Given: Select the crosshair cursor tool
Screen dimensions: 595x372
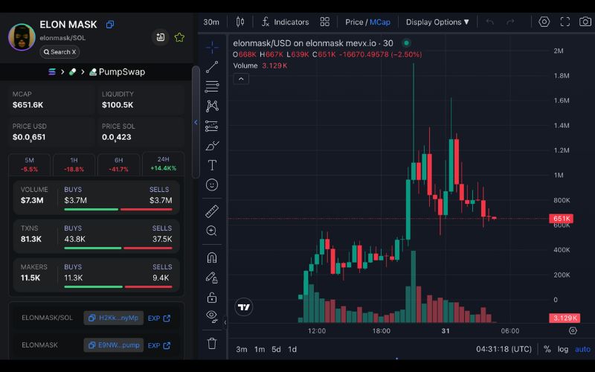Looking at the screenshot, I should point(212,47).
